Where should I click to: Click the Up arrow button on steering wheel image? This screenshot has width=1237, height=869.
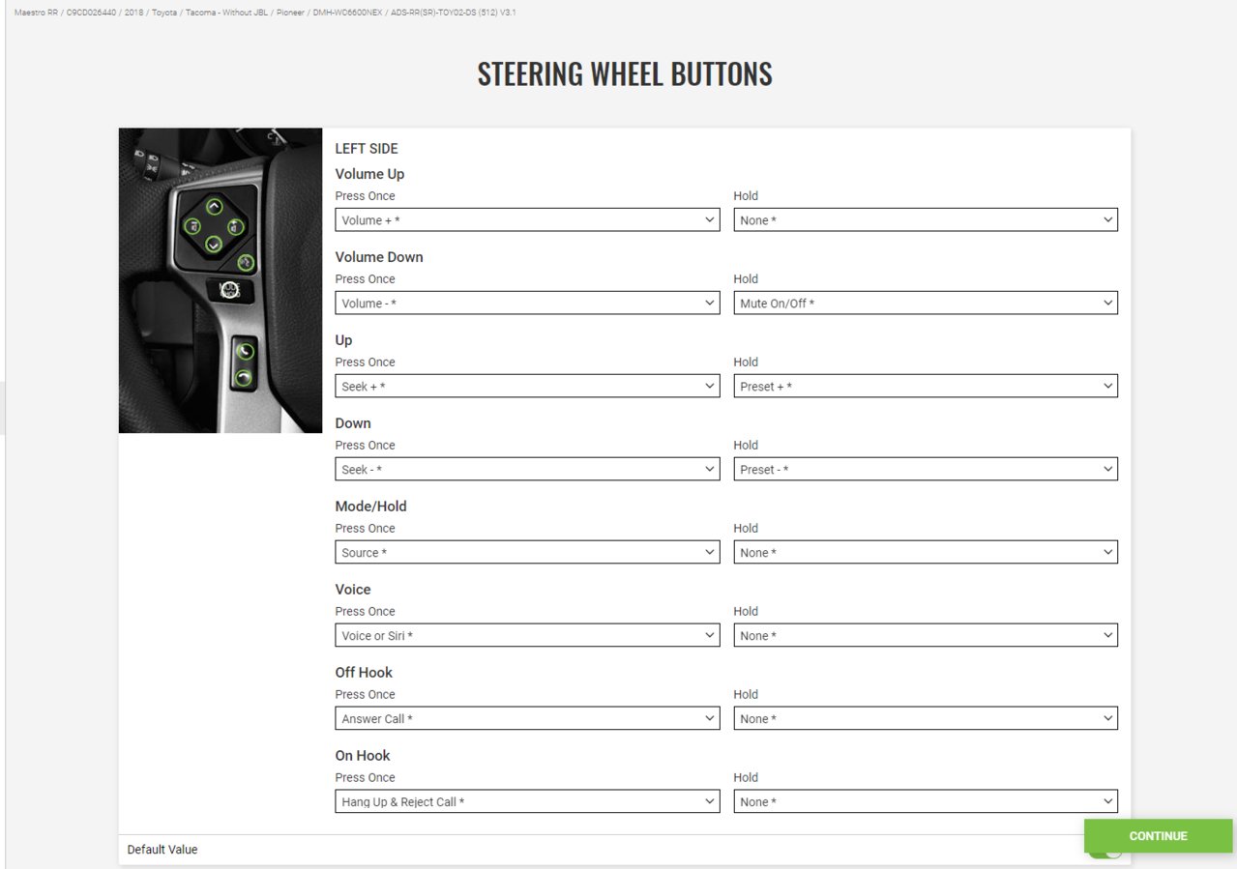pyautogui.click(x=215, y=206)
